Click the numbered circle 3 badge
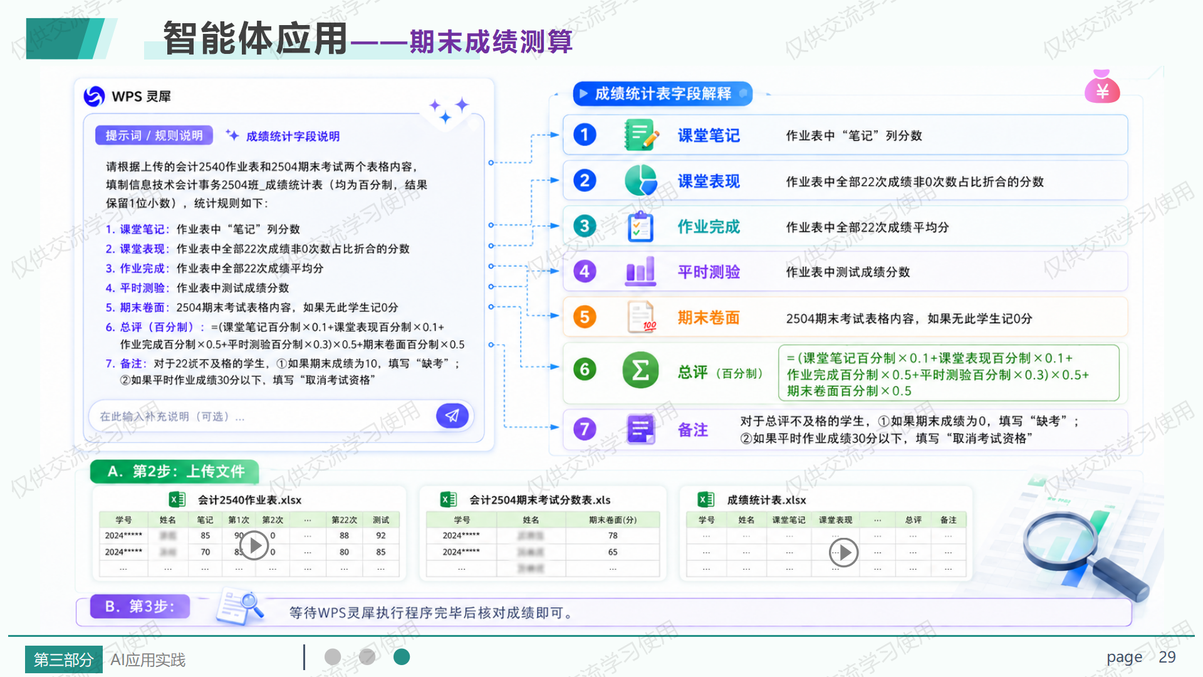This screenshot has height=677, width=1203. 585,226
